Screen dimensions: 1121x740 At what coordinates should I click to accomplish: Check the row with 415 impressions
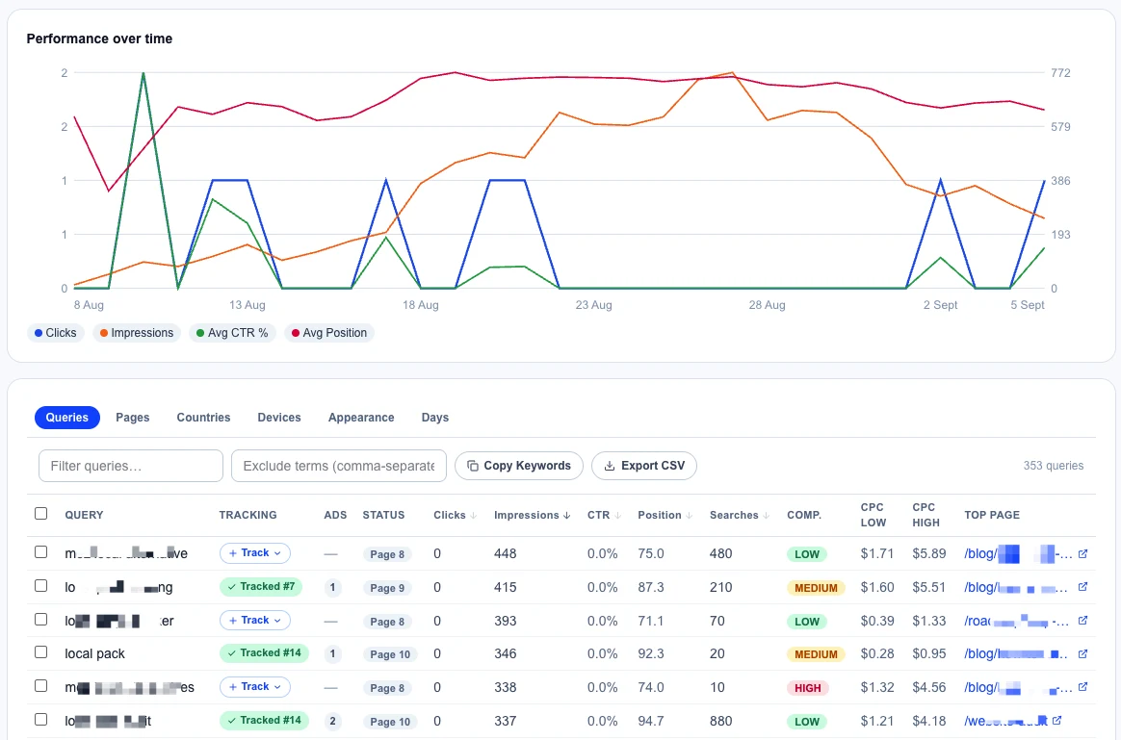[x=40, y=586]
